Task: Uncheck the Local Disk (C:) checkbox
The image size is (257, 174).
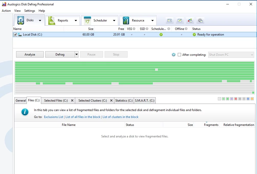Action: pyautogui.click(x=15, y=35)
